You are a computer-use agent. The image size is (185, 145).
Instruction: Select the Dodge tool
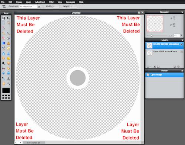4,63
